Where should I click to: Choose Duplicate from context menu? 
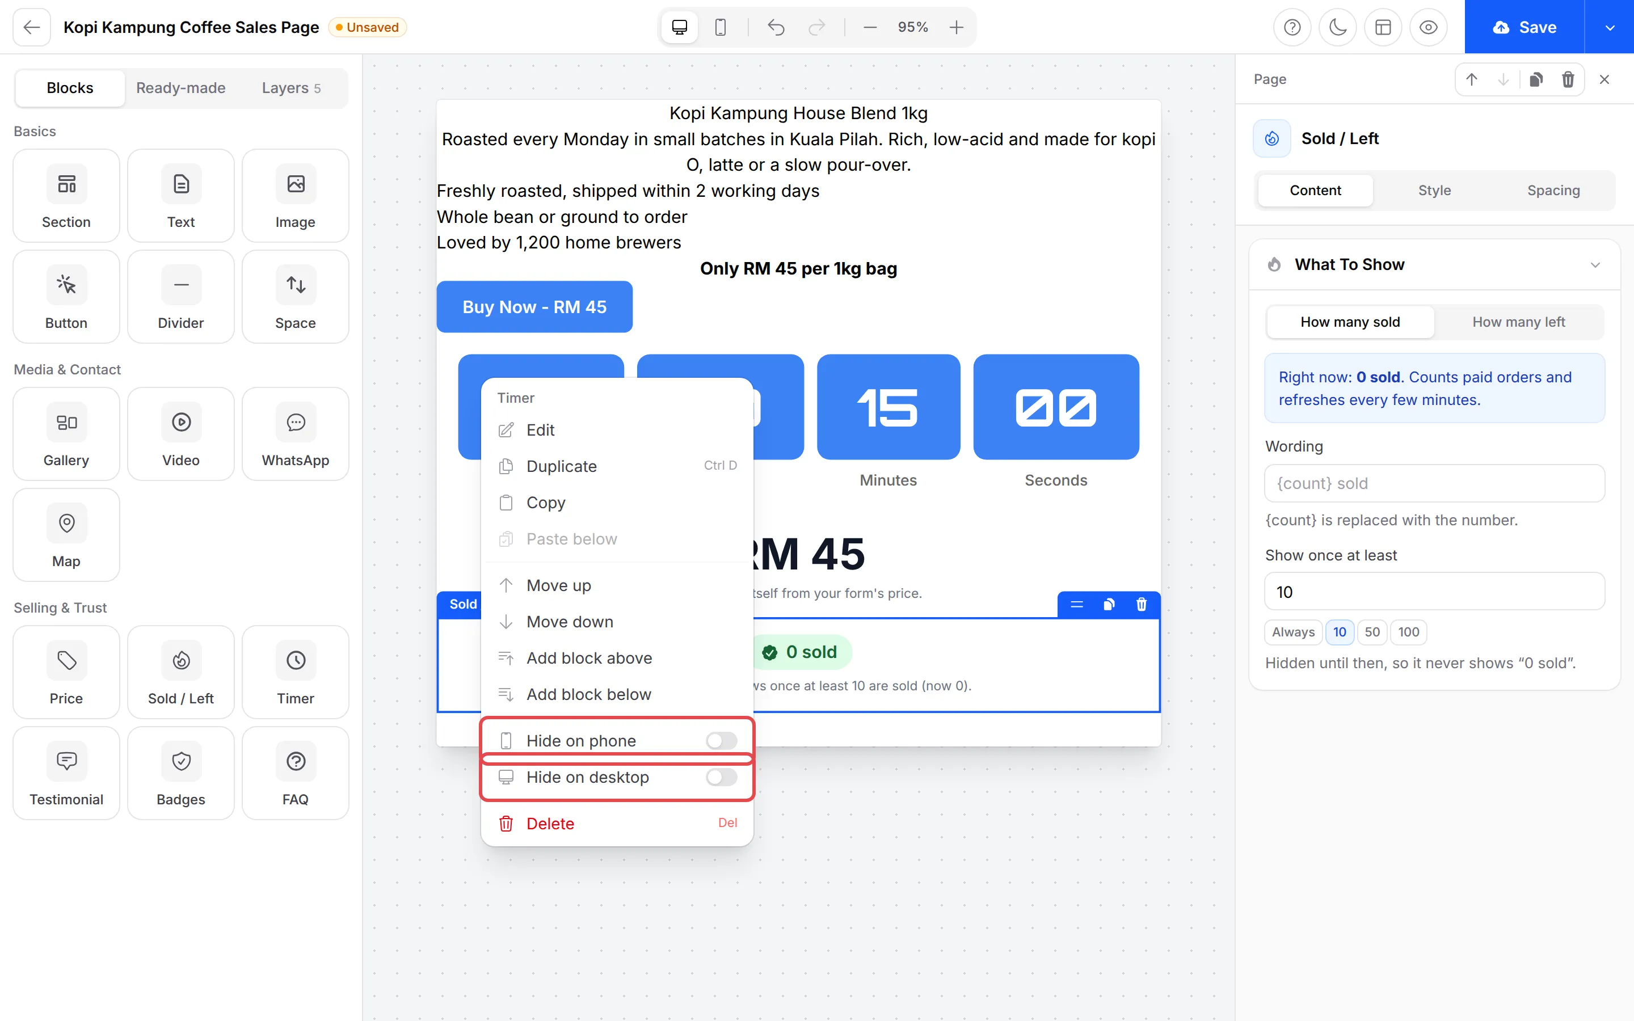pos(617,466)
